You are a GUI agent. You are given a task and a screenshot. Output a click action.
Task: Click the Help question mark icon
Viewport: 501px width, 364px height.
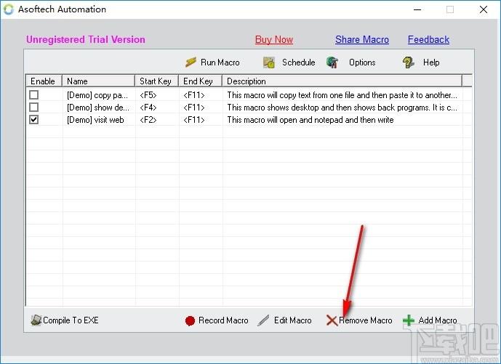408,62
